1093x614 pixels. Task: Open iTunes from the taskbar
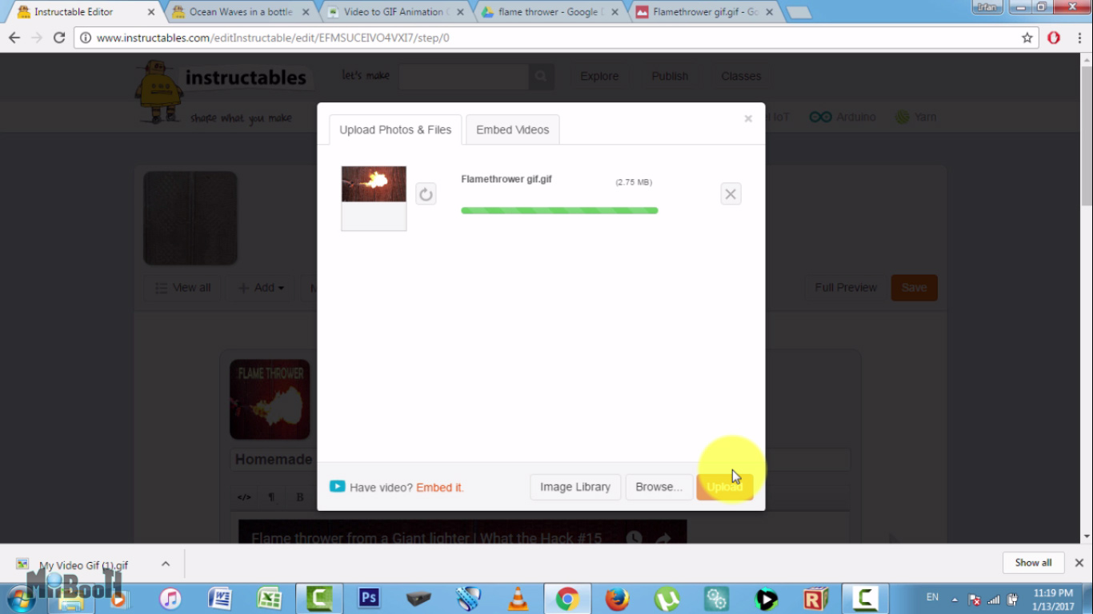tap(170, 598)
